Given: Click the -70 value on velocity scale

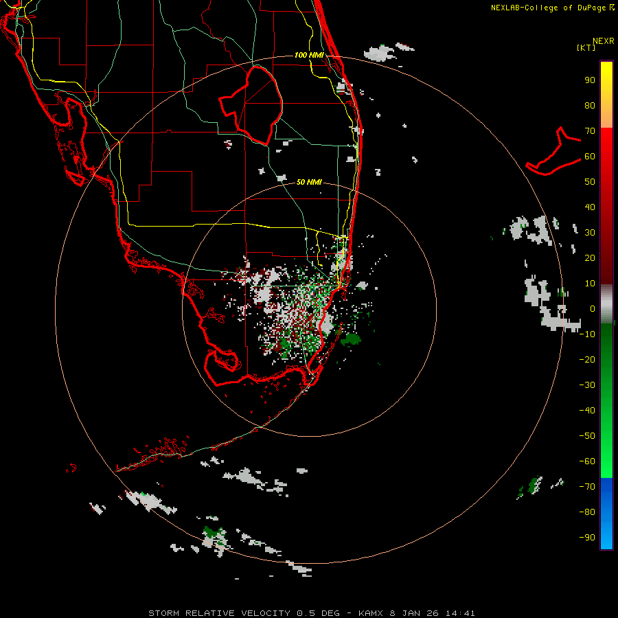Looking at the screenshot, I should 587,487.
